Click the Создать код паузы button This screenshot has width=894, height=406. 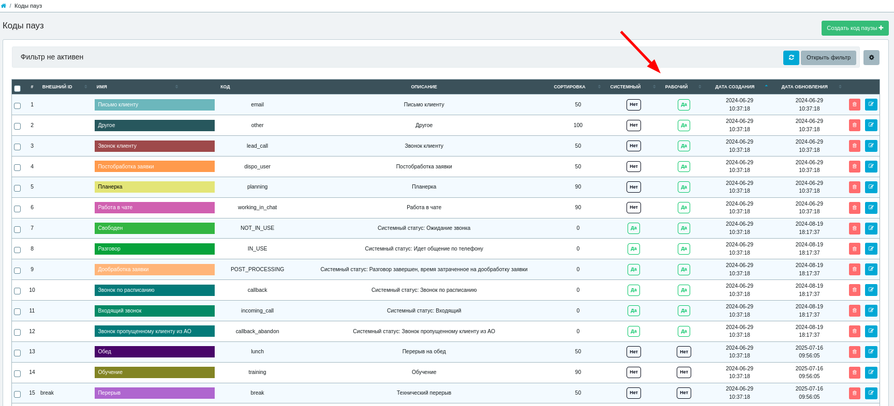pyautogui.click(x=855, y=28)
